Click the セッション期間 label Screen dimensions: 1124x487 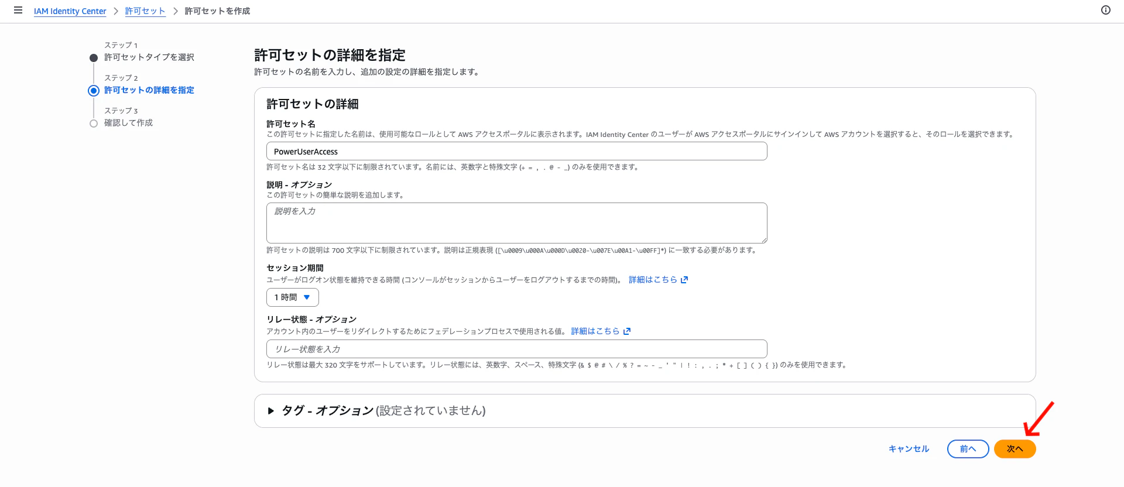[295, 268]
